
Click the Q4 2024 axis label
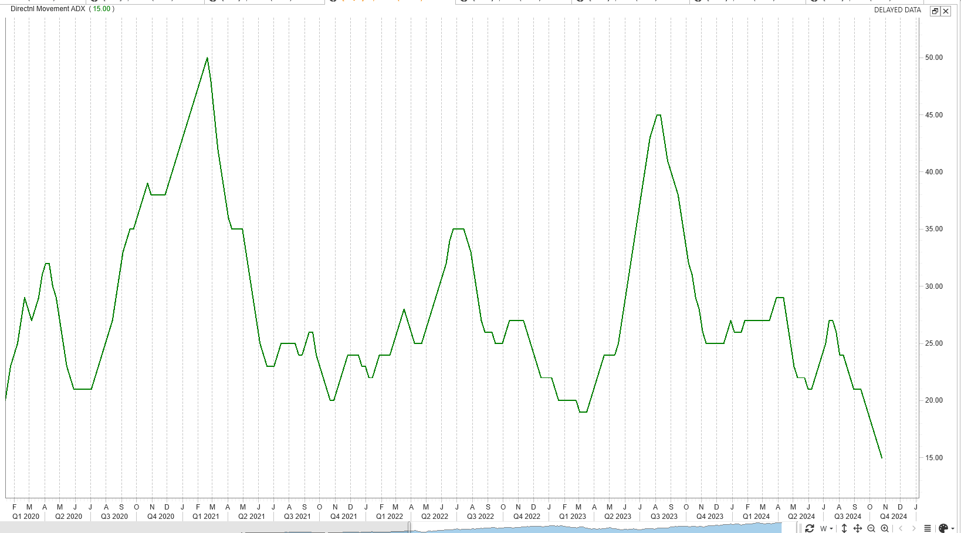(x=894, y=517)
